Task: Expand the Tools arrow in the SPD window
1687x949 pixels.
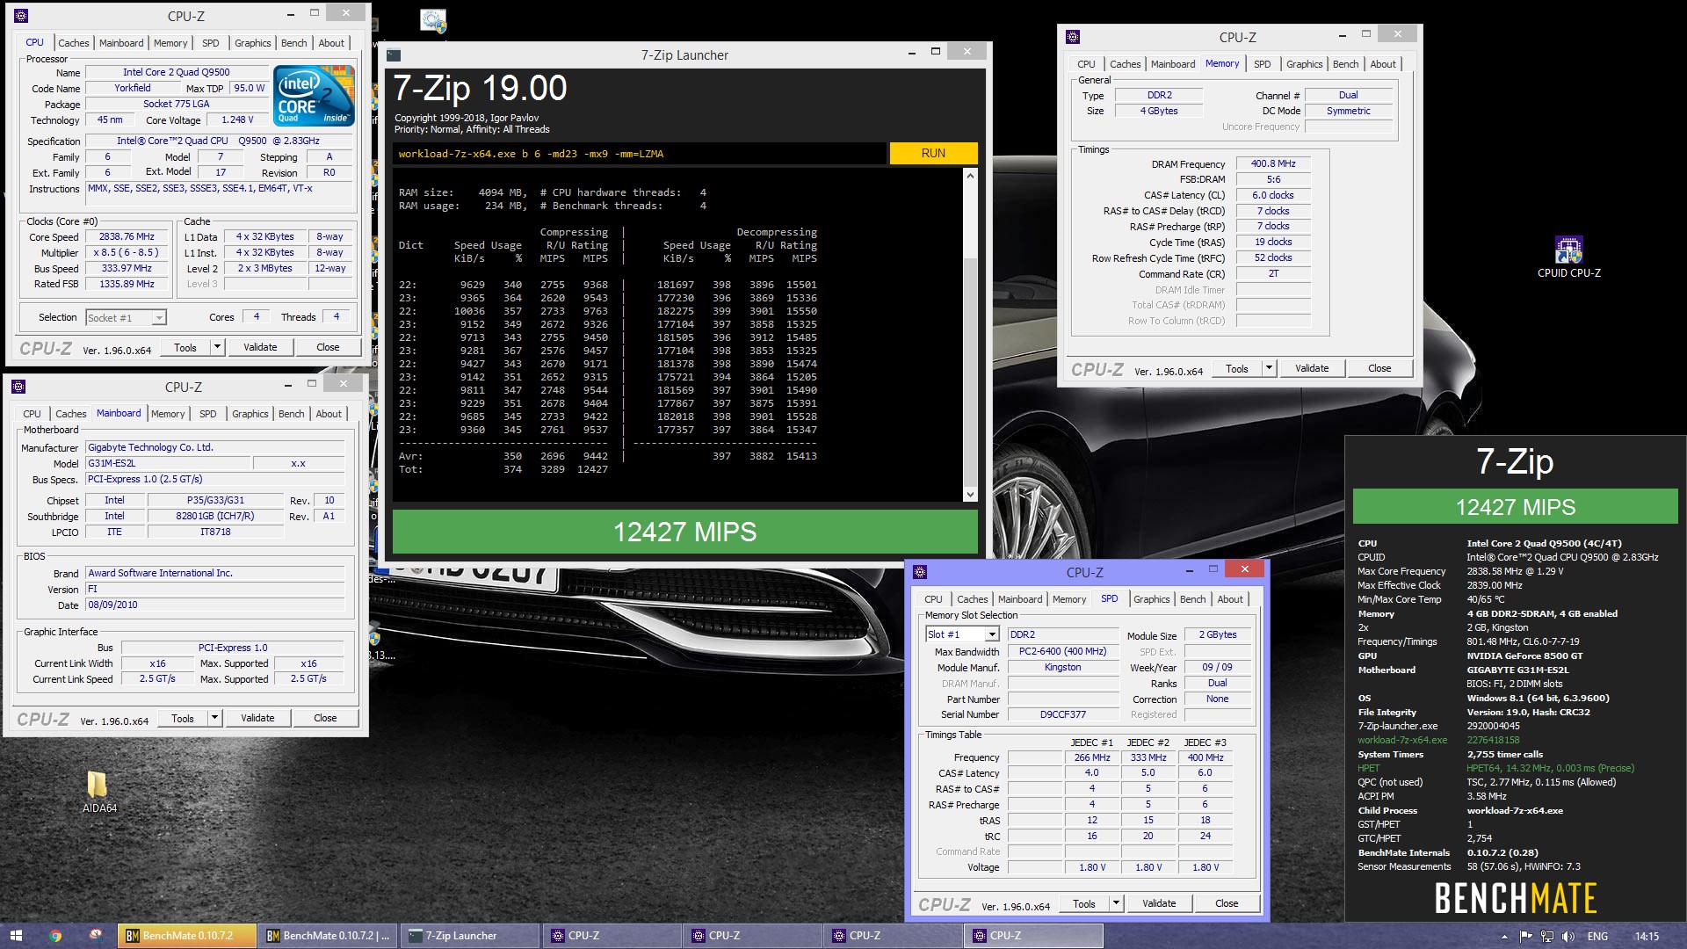Action: 1116,903
